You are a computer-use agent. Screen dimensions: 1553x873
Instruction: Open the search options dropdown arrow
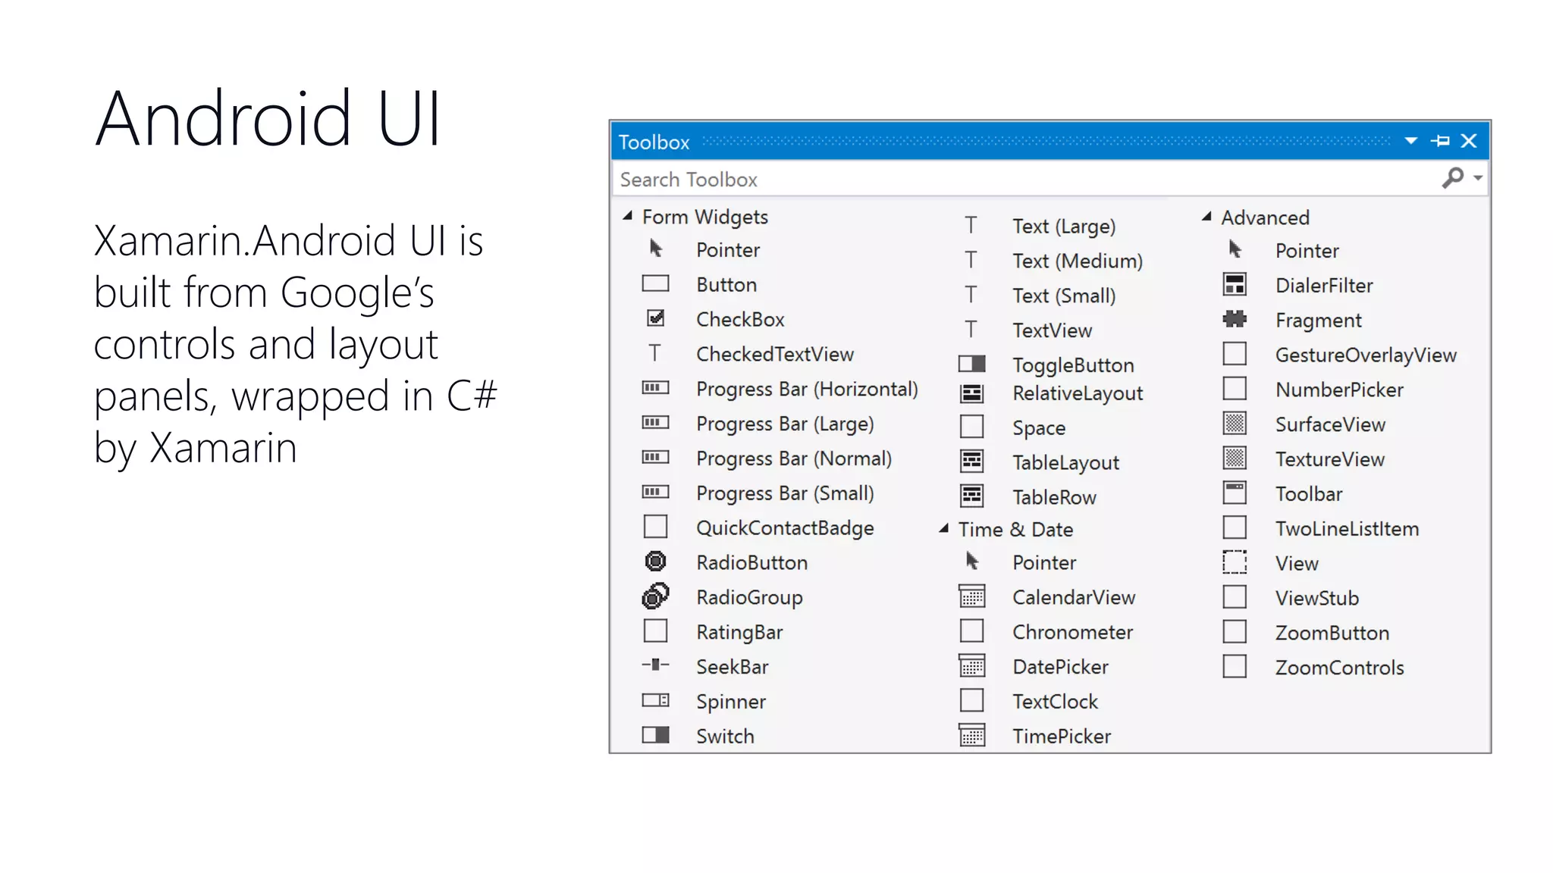(1478, 178)
